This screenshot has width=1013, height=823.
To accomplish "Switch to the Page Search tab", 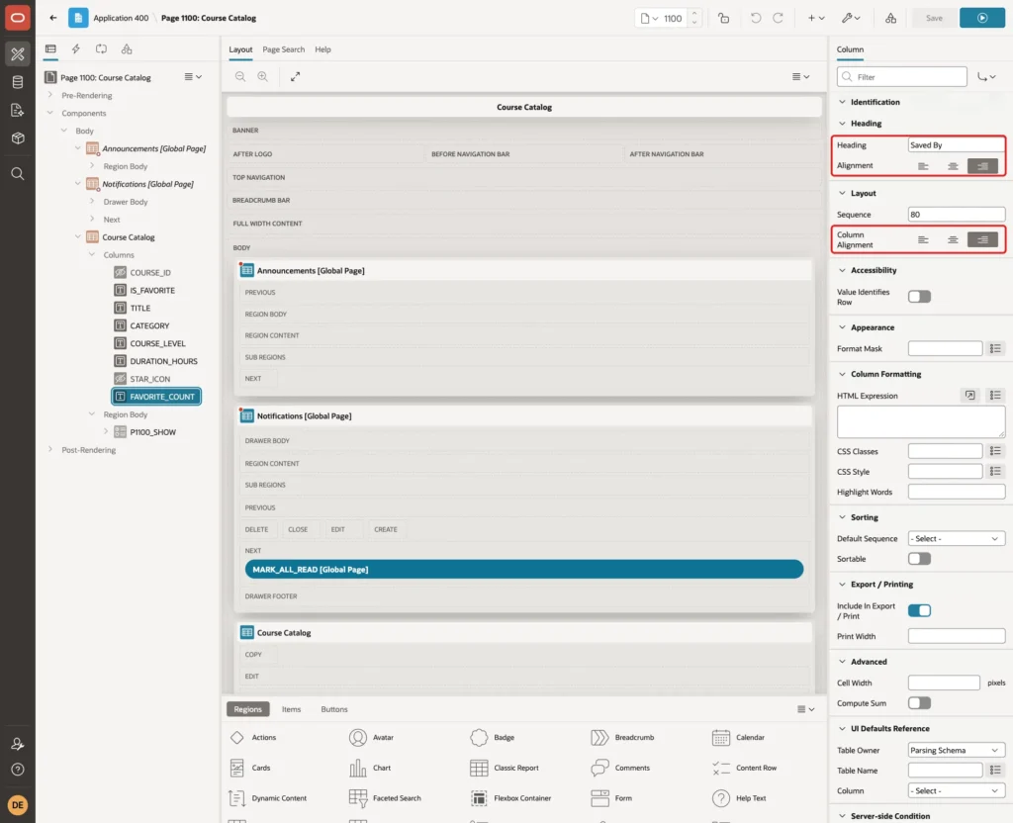I will (283, 49).
